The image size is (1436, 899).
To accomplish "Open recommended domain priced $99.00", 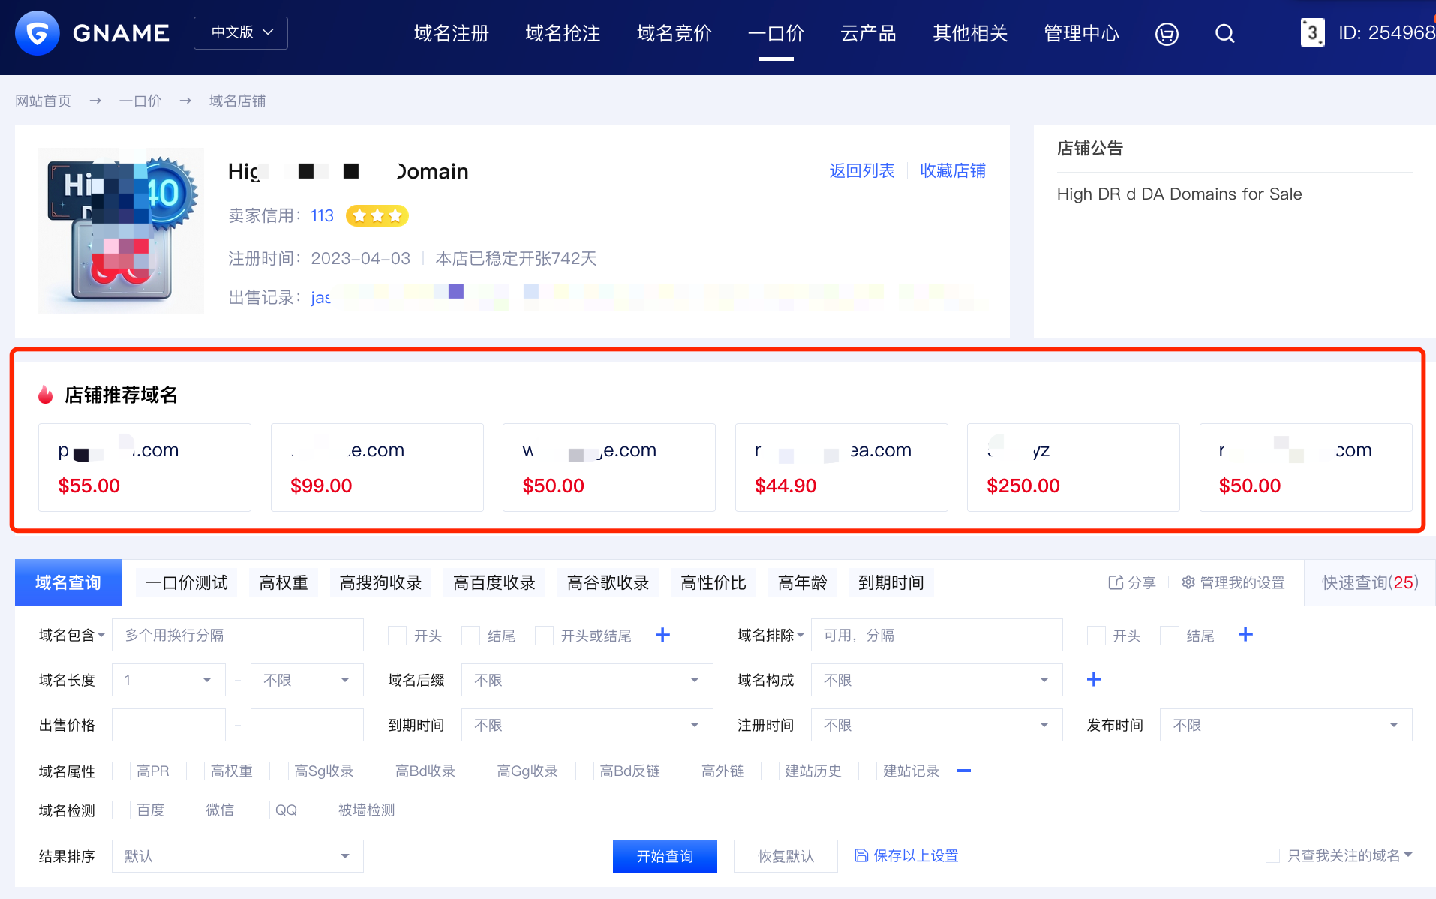I will point(377,468).
